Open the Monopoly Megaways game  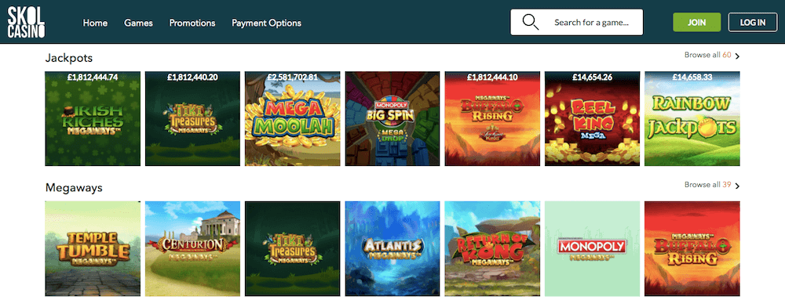tap(592, 248)
